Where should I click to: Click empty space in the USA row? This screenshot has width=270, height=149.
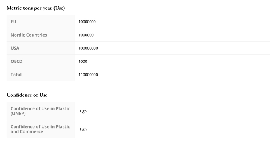click(183, 48)
